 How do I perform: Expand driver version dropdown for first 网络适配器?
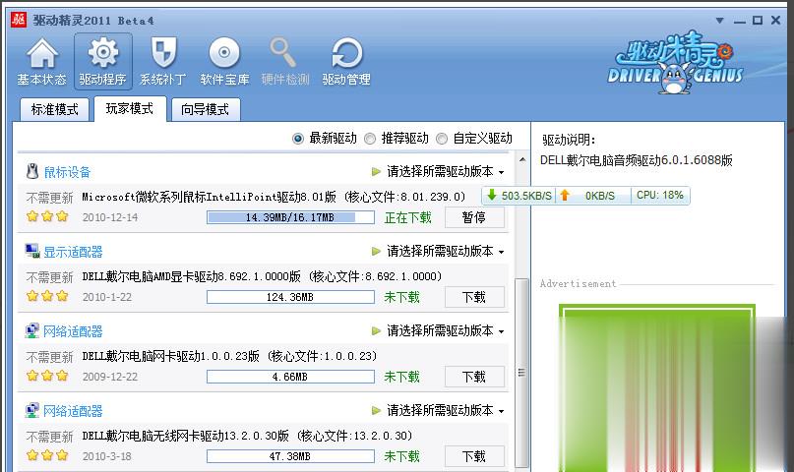[446, 330]
